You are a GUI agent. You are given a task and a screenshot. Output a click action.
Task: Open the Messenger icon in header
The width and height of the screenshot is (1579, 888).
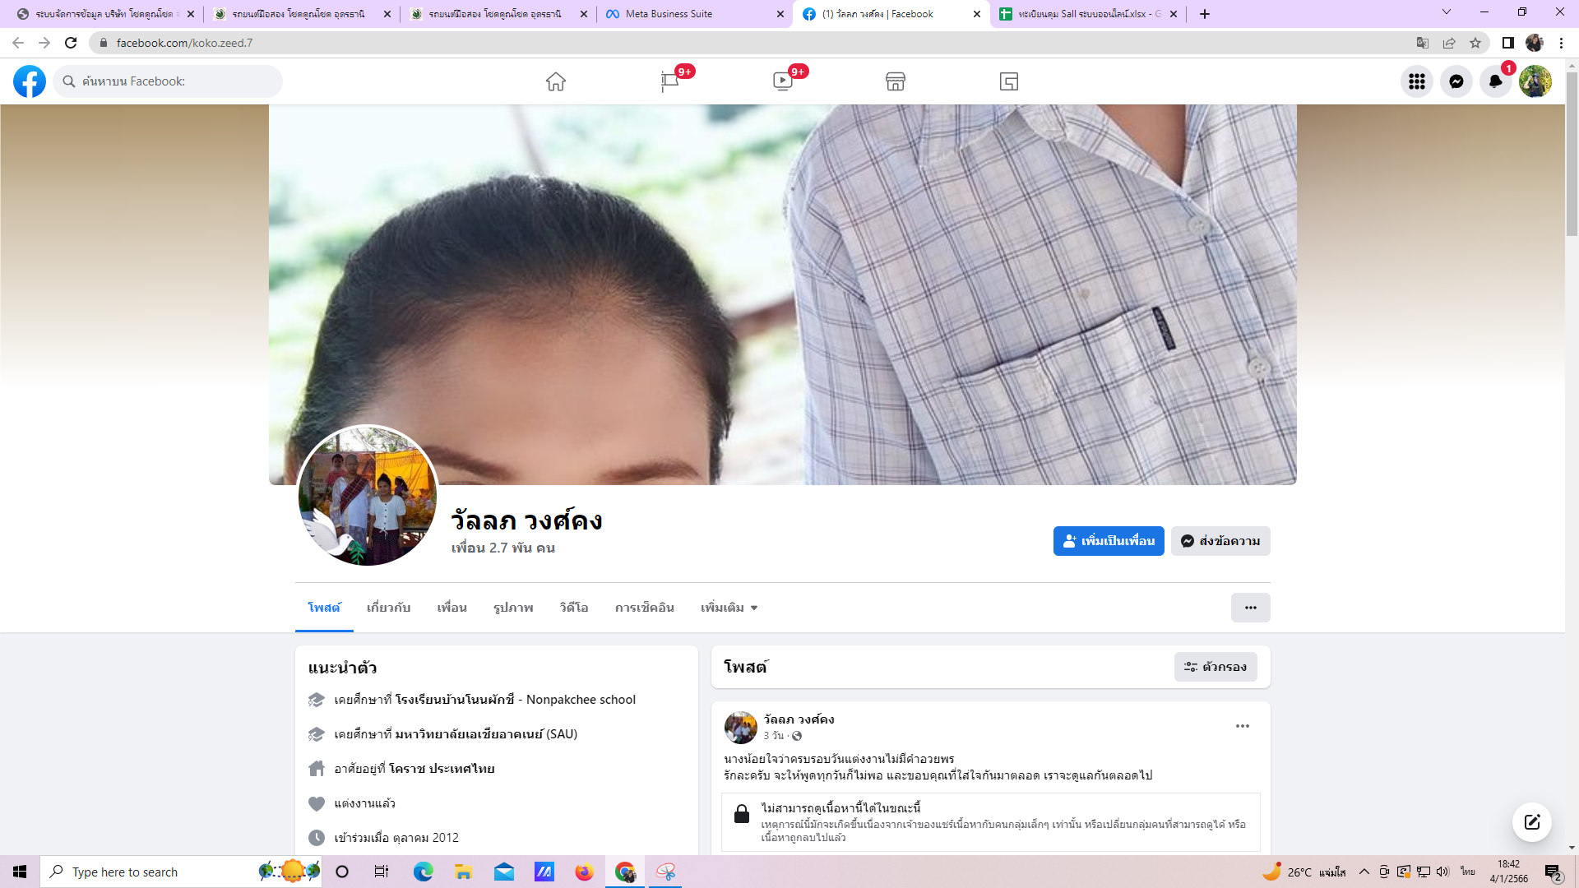tap(1456, 81)
